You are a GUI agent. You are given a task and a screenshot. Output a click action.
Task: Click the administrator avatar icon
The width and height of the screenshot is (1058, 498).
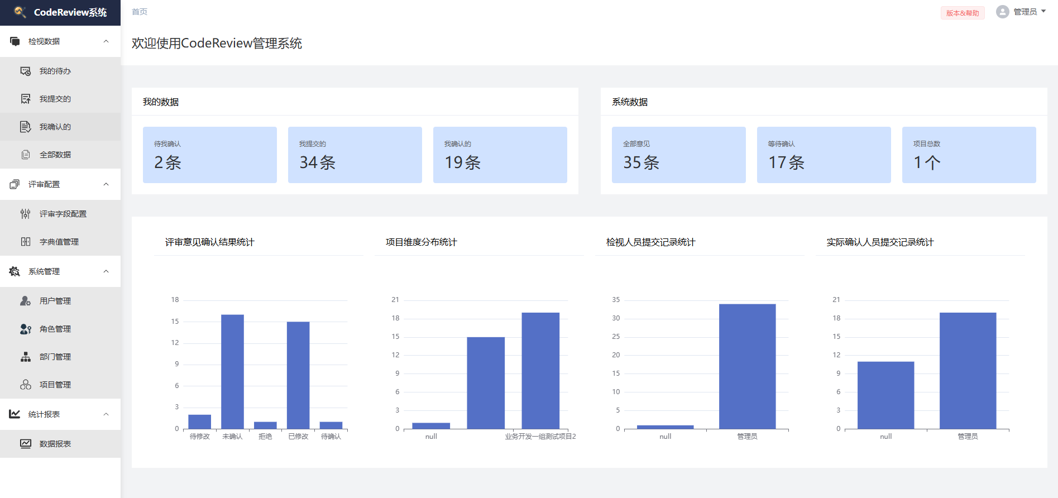click(1002, 12)
